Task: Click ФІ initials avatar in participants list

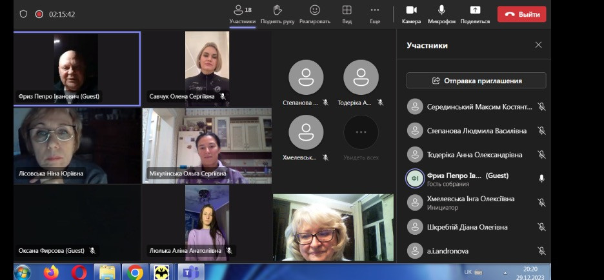Action: coord(415,179)
